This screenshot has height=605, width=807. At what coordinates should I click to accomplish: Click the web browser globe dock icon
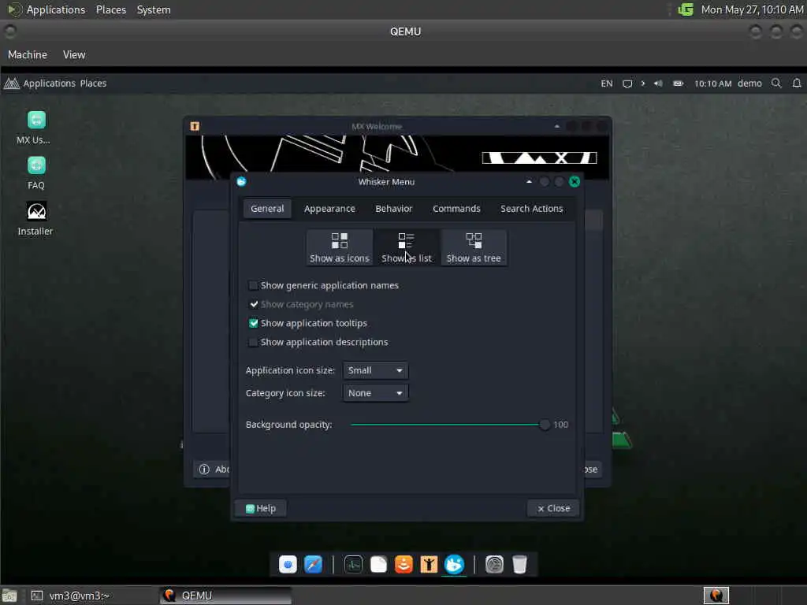coord(288,564)
